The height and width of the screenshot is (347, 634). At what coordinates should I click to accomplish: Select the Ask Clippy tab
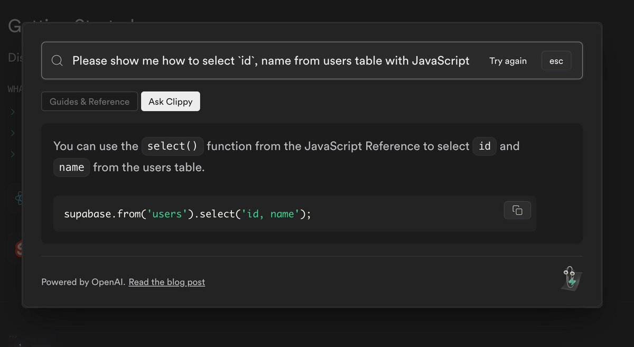170,101
